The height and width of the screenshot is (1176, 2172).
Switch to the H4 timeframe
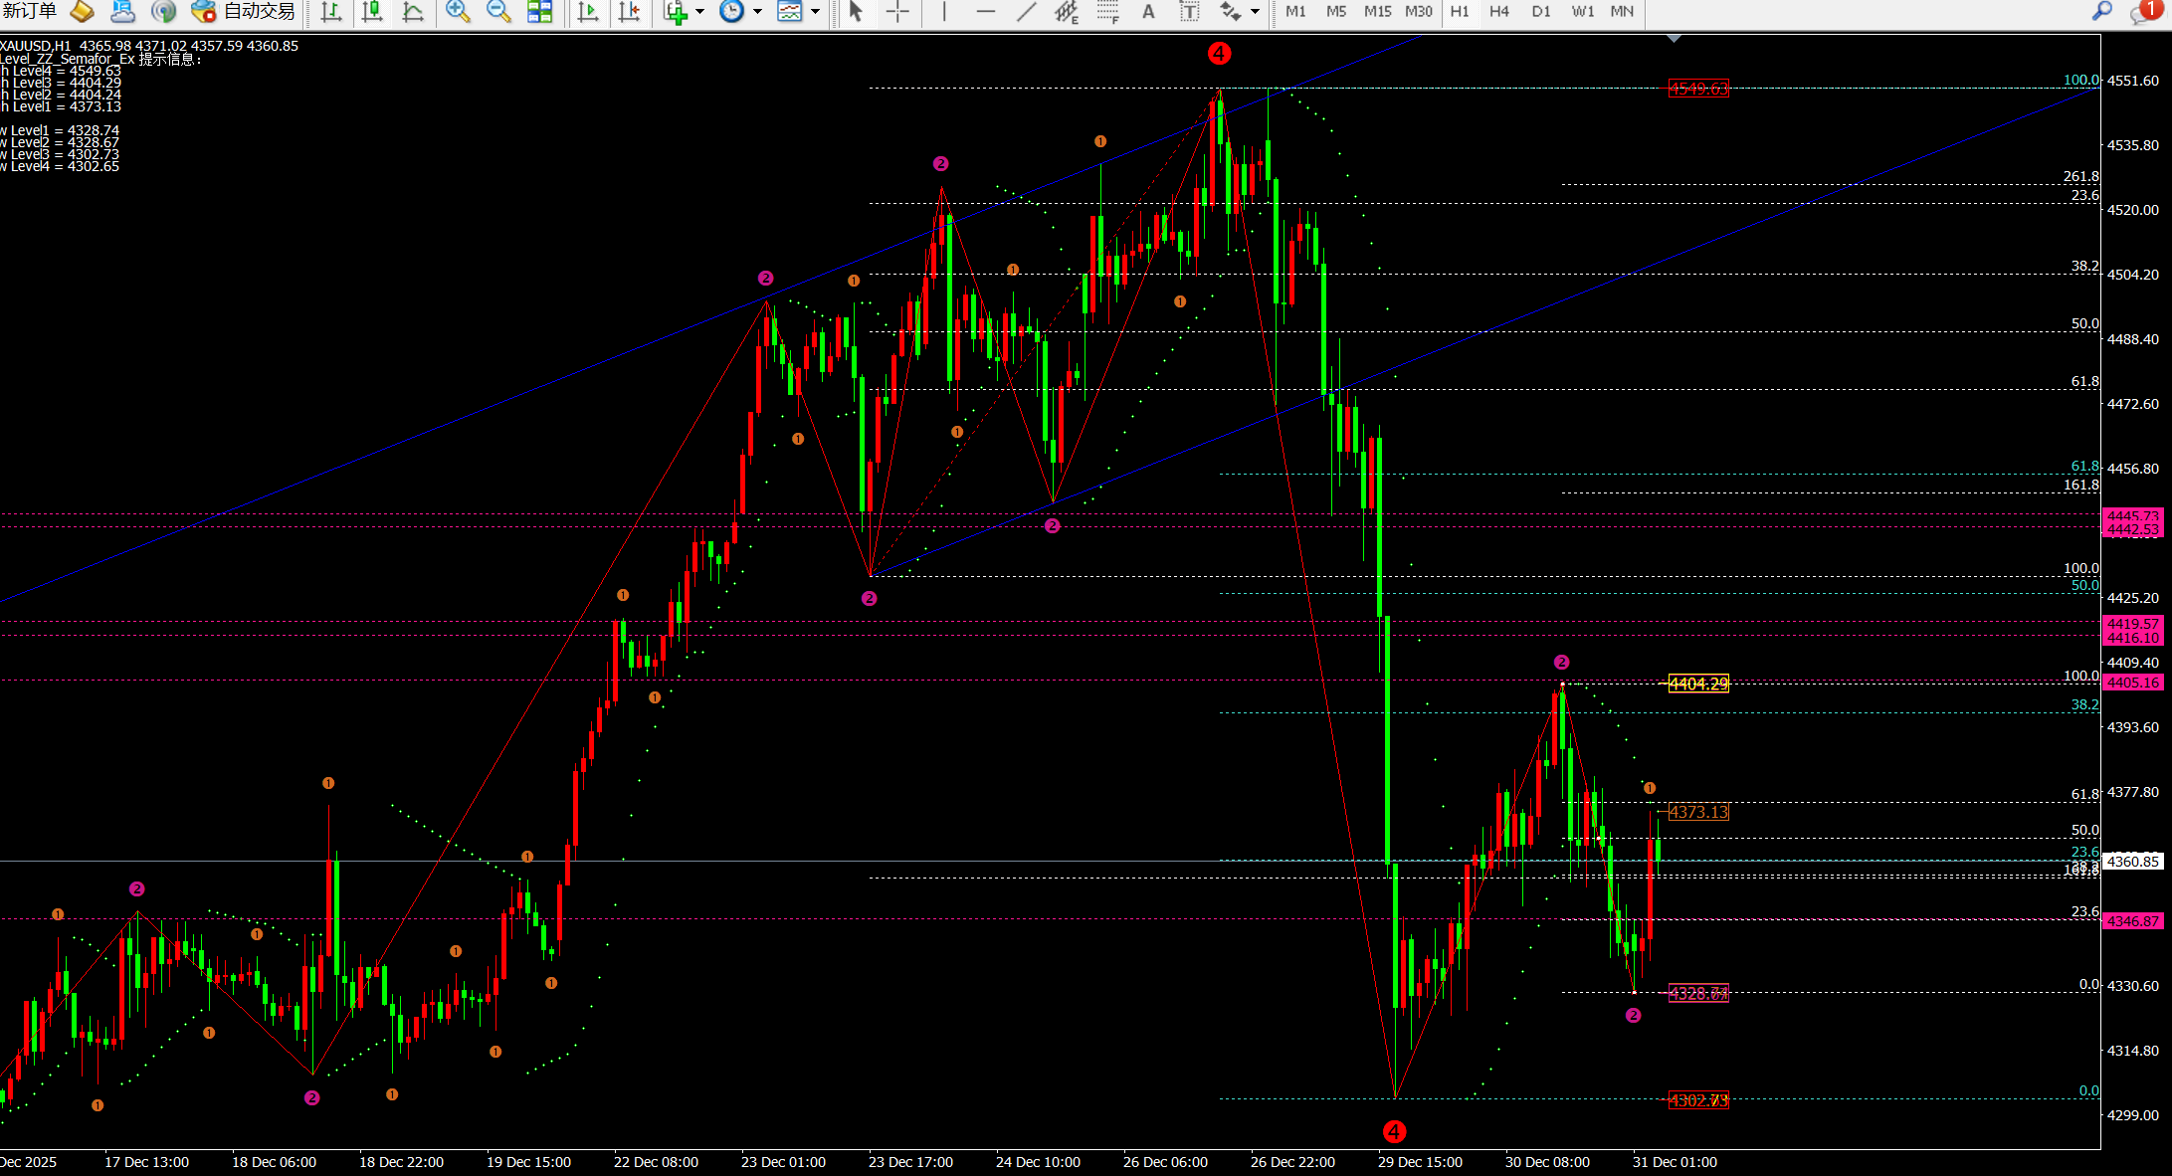click(x=1498, y=12)
